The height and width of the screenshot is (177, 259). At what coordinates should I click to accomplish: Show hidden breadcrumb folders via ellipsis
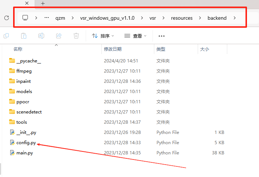pos(47,18)
